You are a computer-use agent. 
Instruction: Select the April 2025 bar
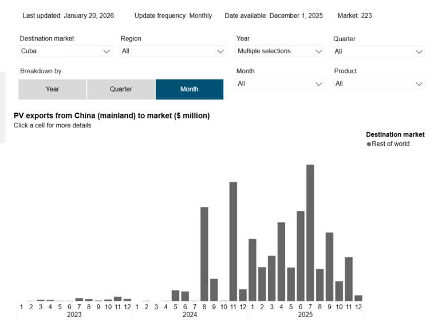281,261
